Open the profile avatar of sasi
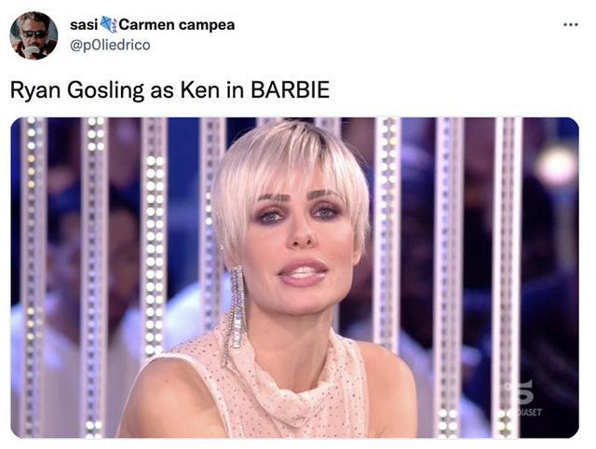 click(x=34, y=35)
